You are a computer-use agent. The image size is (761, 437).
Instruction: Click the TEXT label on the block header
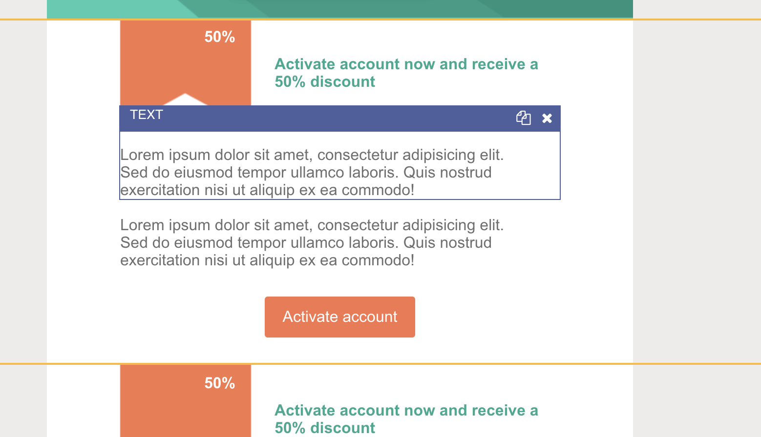click(x=146, y=115)
